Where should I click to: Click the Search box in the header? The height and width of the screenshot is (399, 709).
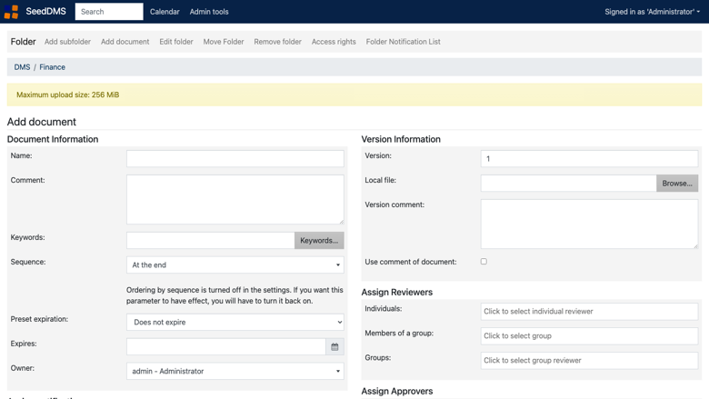[x=109, y=12]
